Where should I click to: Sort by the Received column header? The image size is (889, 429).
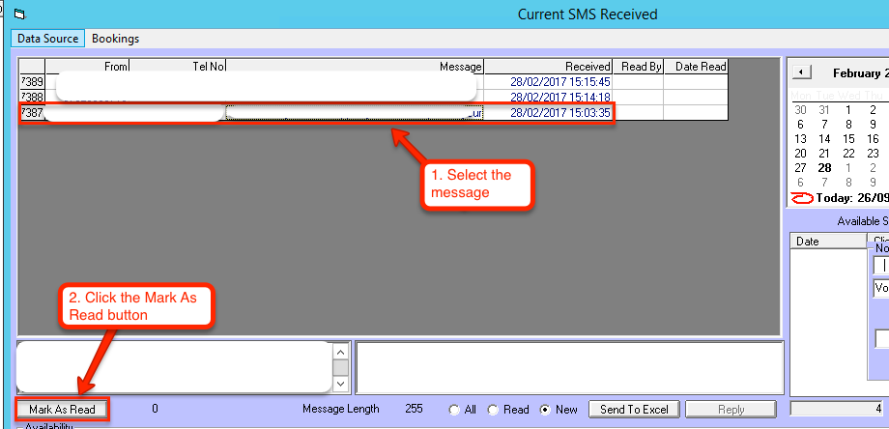point(549,67)
